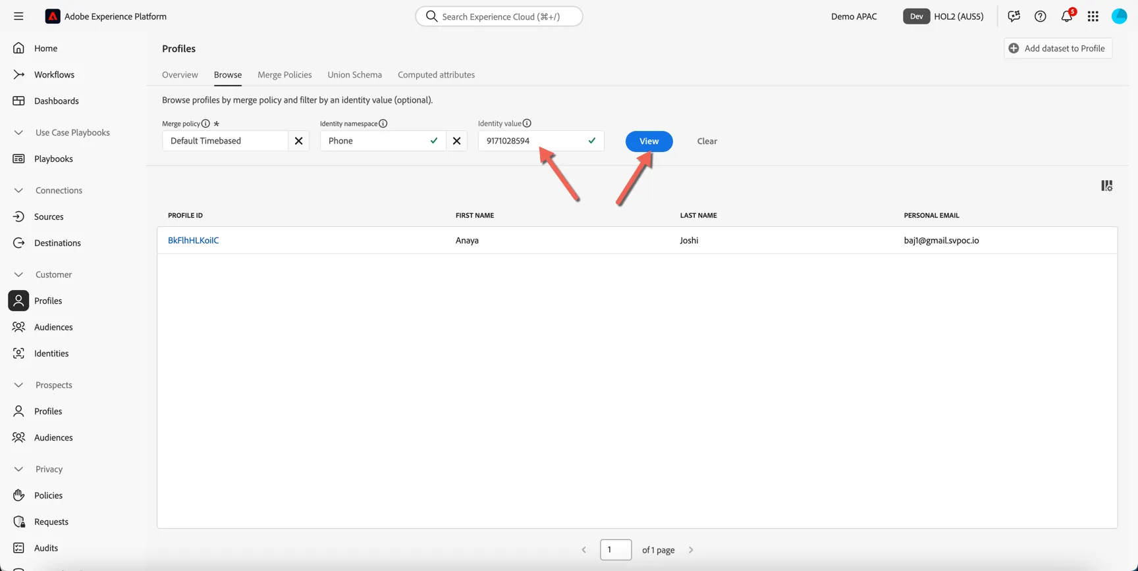
Task: Click the Clear button
Action: [x=707, y=141]
